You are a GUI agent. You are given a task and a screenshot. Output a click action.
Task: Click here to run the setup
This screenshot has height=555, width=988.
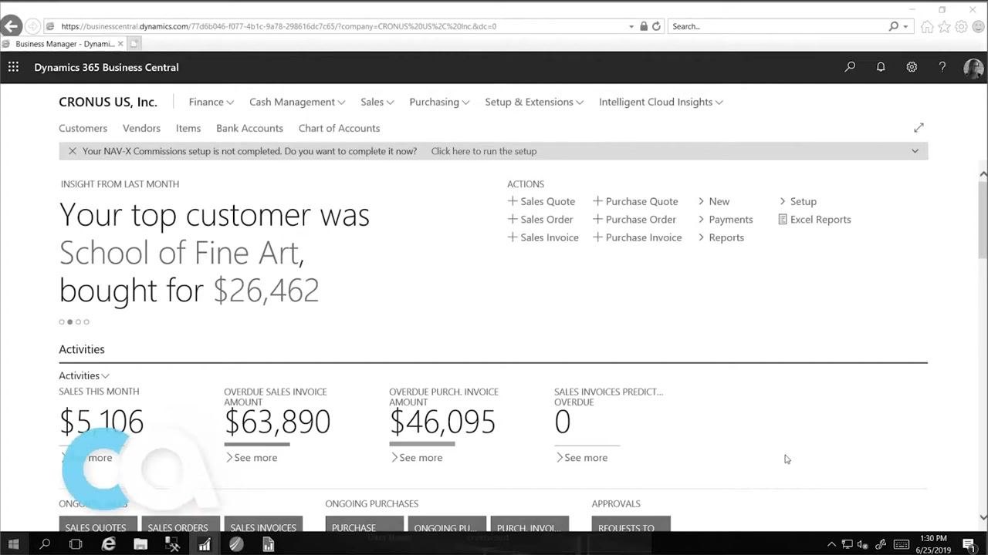(484, 151)
